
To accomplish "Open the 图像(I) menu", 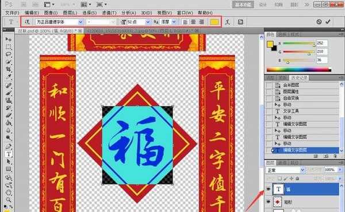I will coord(51,13).
